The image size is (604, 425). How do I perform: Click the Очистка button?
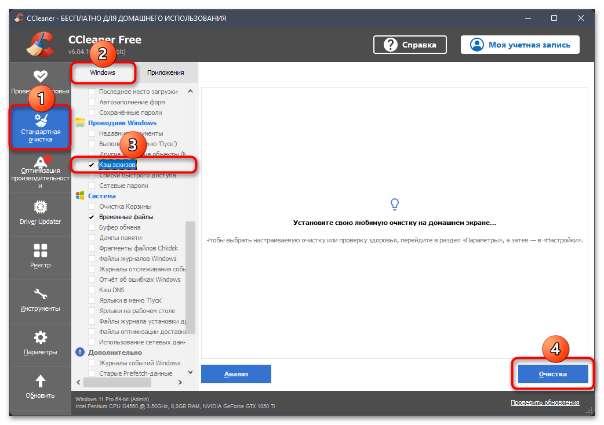pos(553,374)
